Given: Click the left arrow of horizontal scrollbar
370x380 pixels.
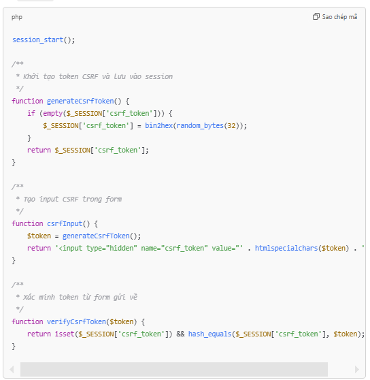Looking at the screenshot, I should pyautogui.click(x=12, y=369).
